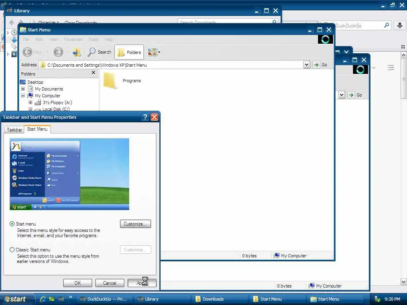The image size is (407, 305).
Task: Click Cancel in the Properties dialog
Action: pos(110,283)
